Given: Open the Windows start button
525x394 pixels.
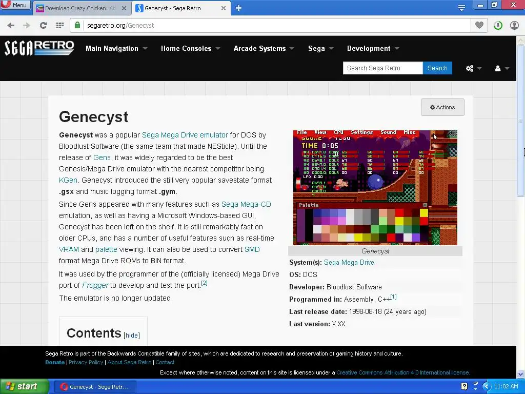Looking at the screenshot, I should tap(25, 387).
